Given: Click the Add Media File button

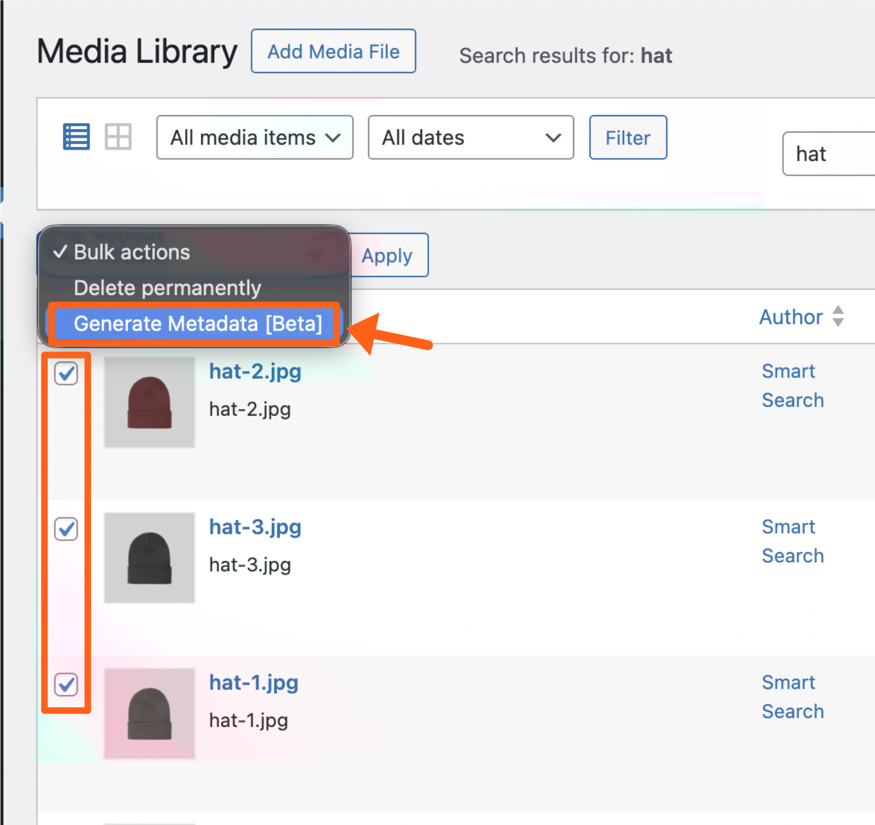Looking at the screenshot, I should coord(333,51).
